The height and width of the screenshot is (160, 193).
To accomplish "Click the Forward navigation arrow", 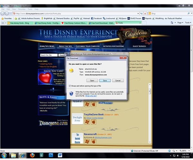I will (7, 13).
